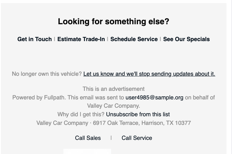Click the white image below Call Sales

tap(87, 151)
